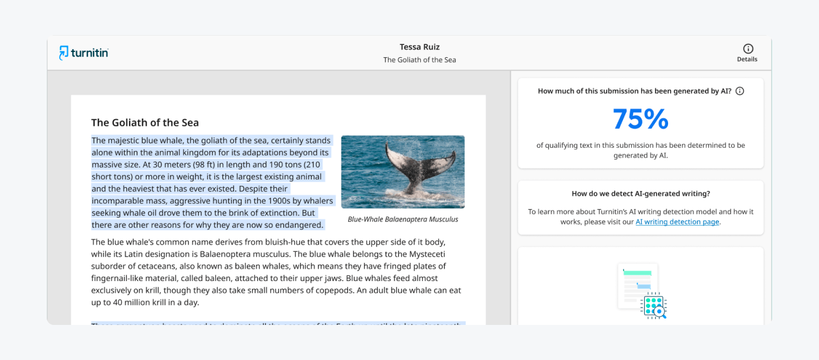The height and width of the screenshot is (360, 819).
Task: Open the AI writing detection page link
Action: (x=677, y=222)
